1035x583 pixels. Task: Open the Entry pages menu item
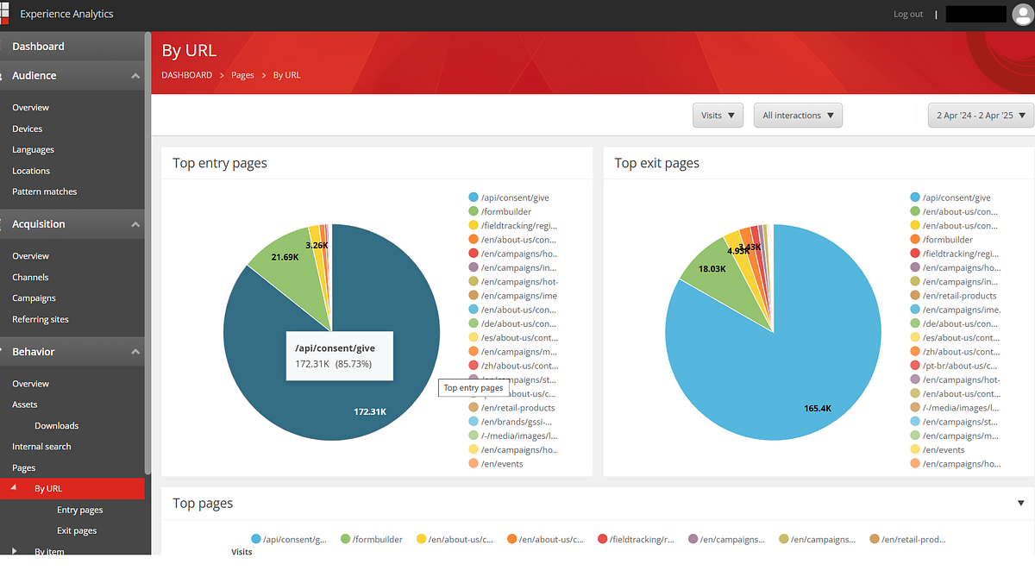pyautogui.click(x=79, y=510)
